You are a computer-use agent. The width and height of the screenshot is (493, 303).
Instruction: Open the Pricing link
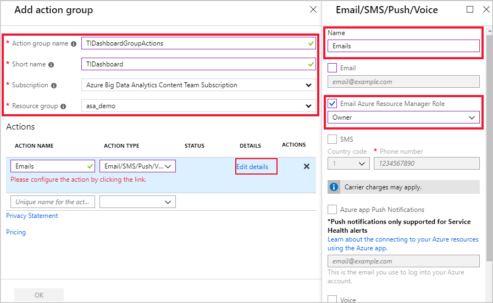16,232
